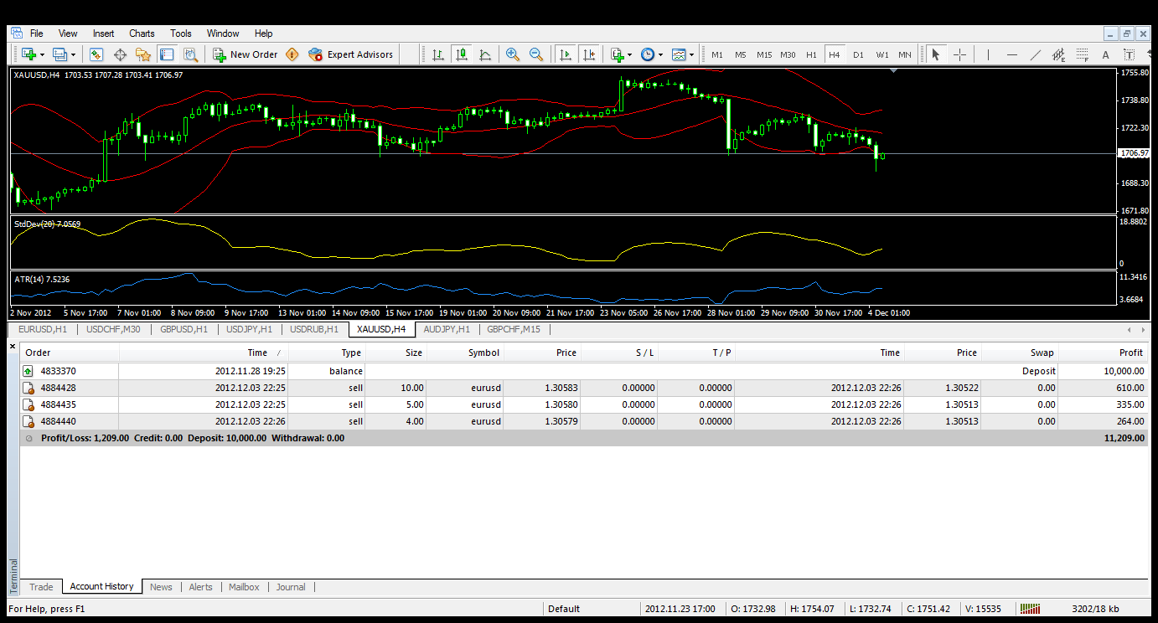Expand the New Chart dropdown arrow
This screenshot has height=623, width=1158.
pos(43,55)
